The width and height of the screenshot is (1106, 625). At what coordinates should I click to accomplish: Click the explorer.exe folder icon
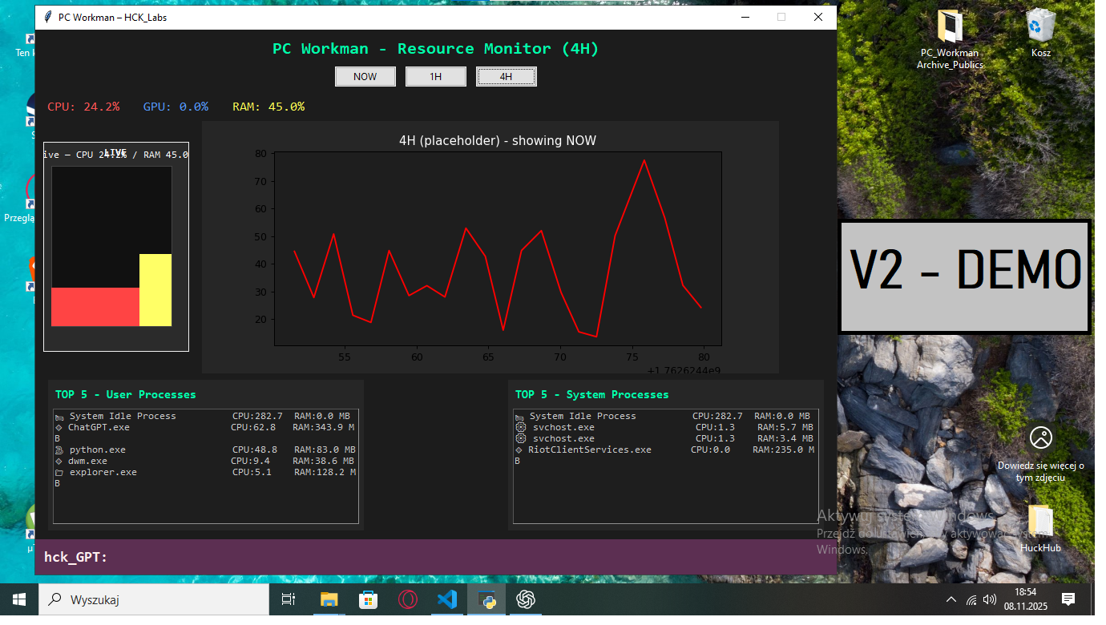pos(59,472)
